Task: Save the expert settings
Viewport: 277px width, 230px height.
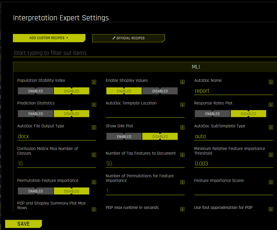Action: 23,224
